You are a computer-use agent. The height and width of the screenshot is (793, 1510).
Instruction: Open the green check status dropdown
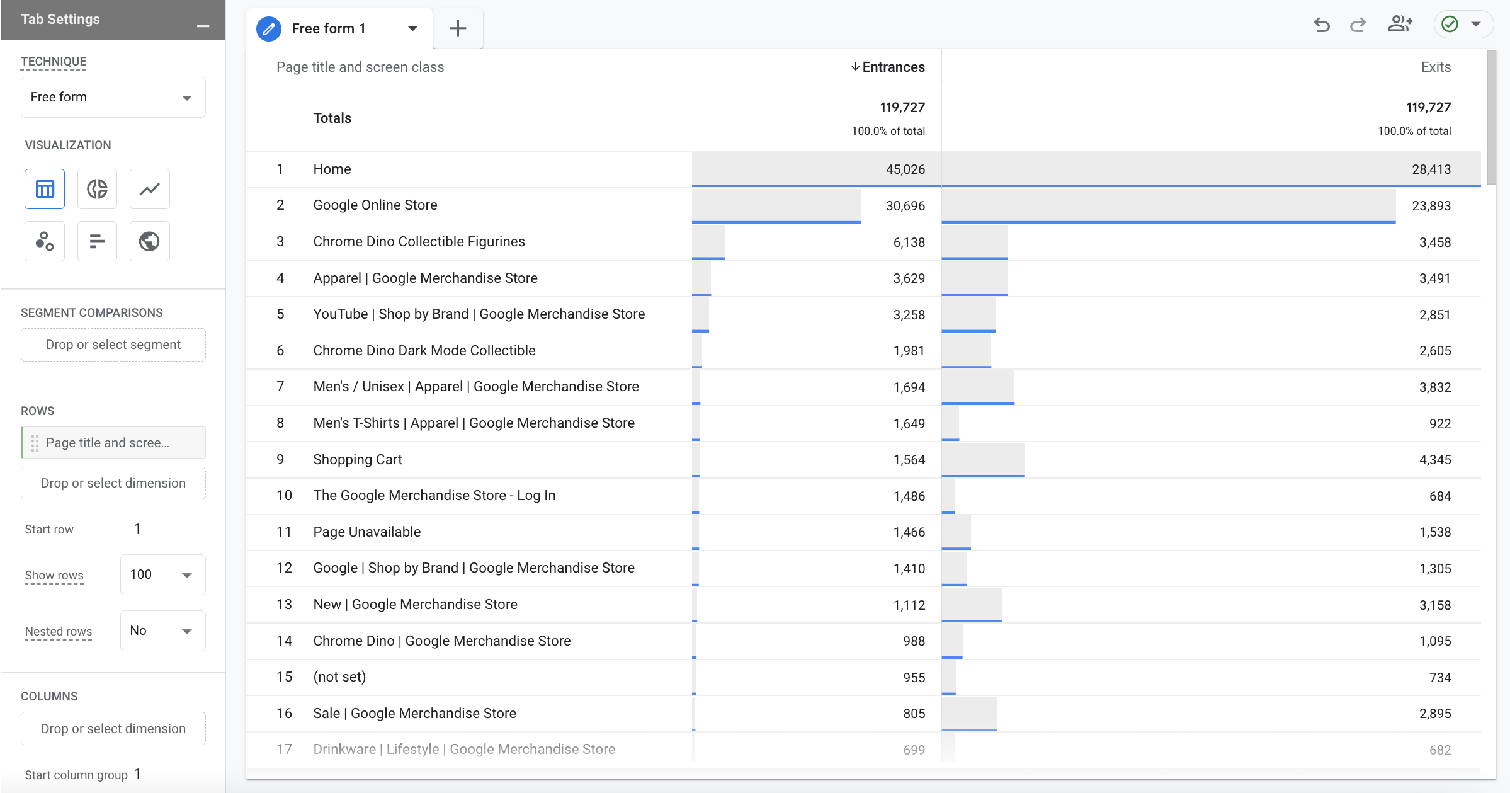click(1463, 25)
